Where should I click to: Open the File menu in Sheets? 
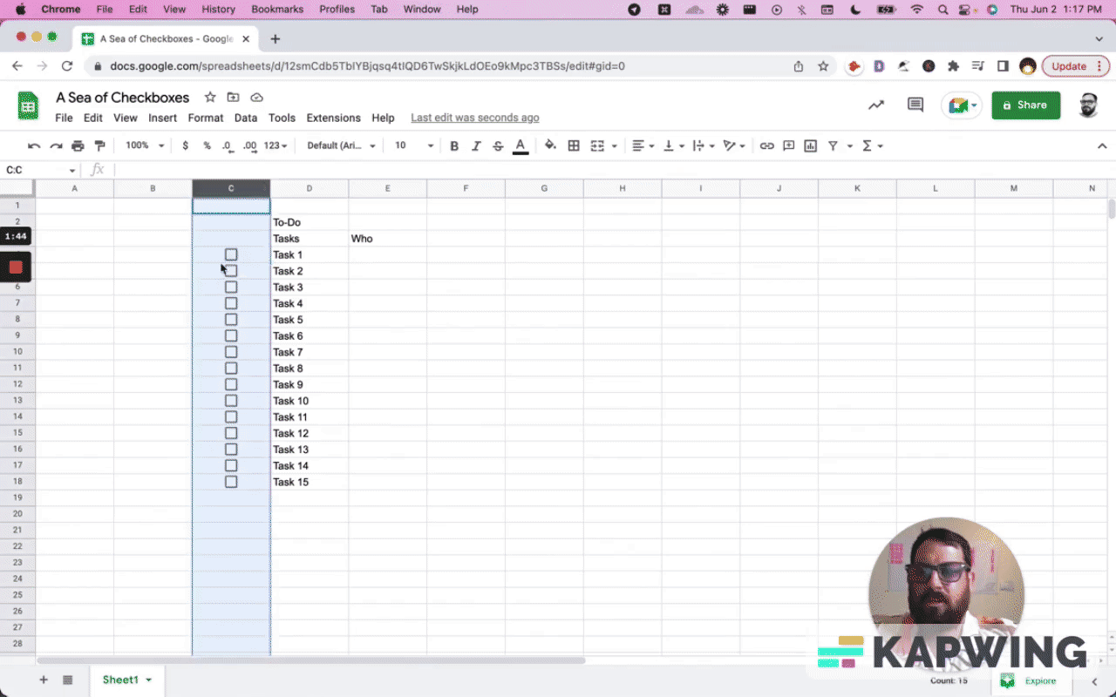[64, 118]
